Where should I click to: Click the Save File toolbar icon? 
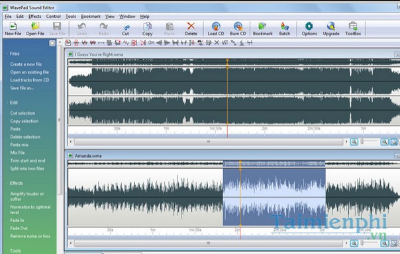(x=57, y=29)
